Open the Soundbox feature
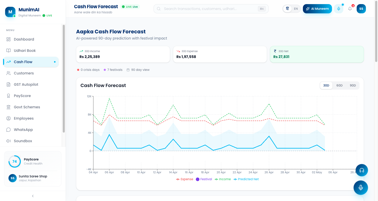The width and height of the screenshot is (378, 201). coord(23,141)
